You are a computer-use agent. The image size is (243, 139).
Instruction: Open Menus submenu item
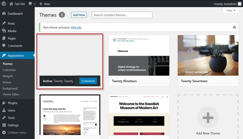[x=7, y=82]
